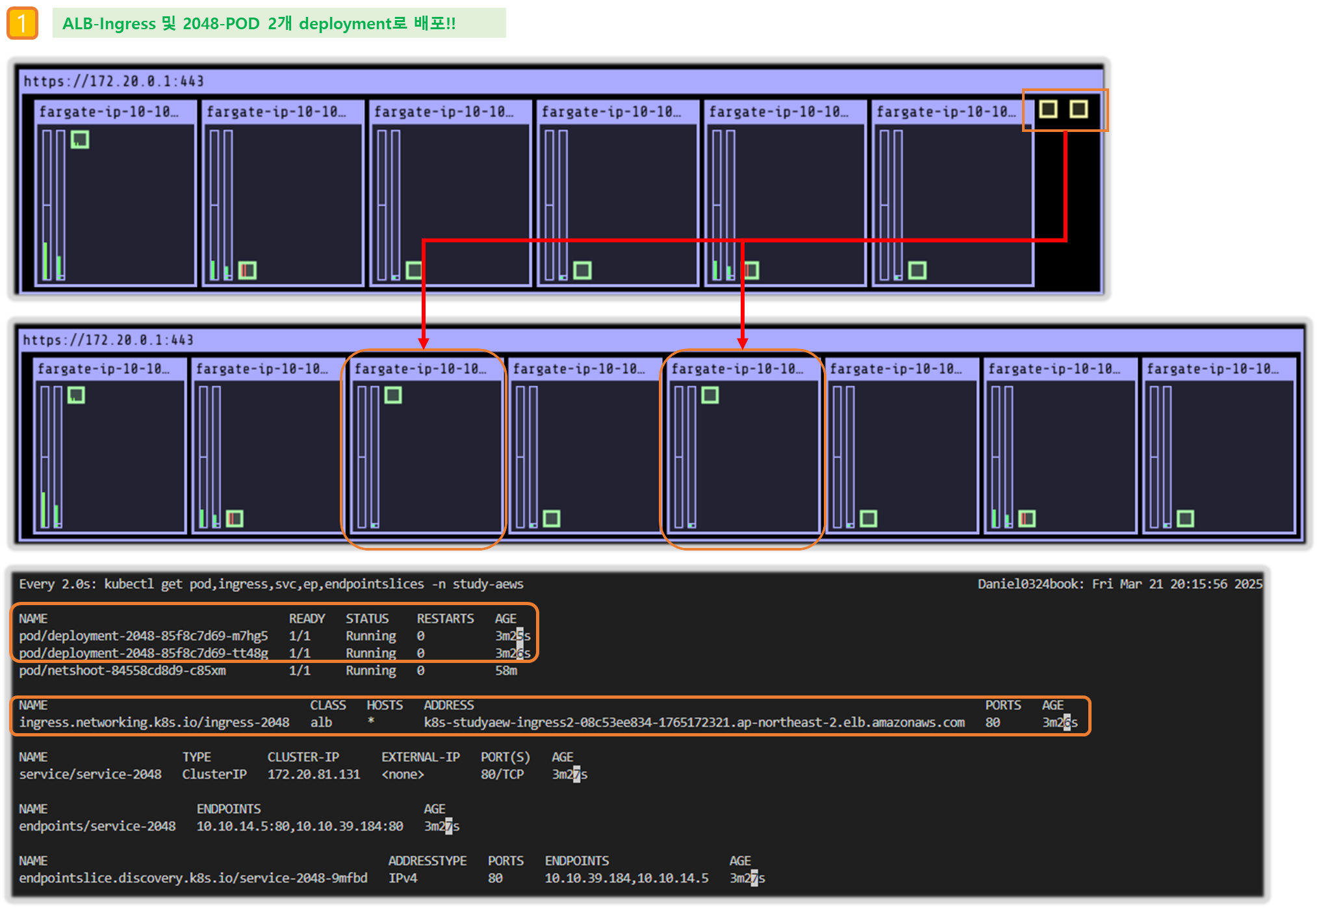Click lower cluster URL https://172.20.0.1:443
1317x908 pixels.
click(x=109, y=340)
